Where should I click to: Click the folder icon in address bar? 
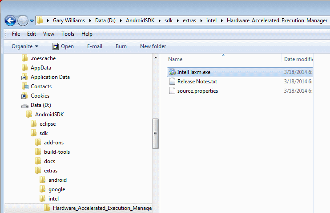pyautogui.click(x=40, y=20)
